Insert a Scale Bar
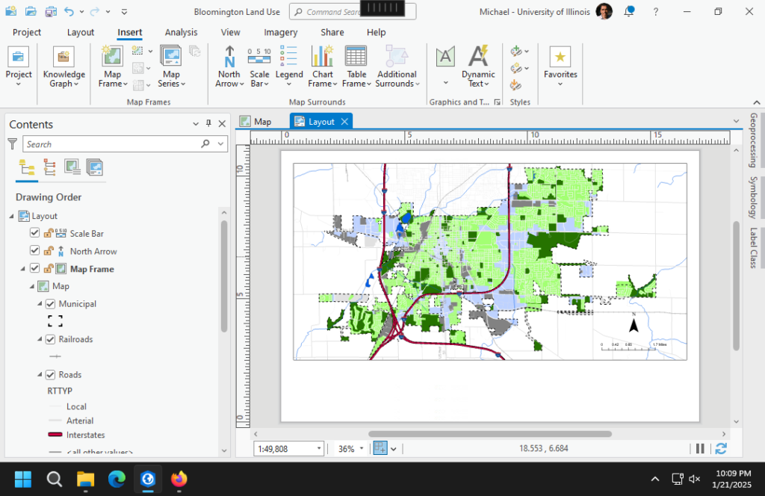 (x=259, y=67)
